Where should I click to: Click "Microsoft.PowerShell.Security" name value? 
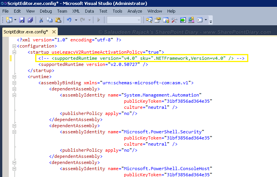[163, 132]
